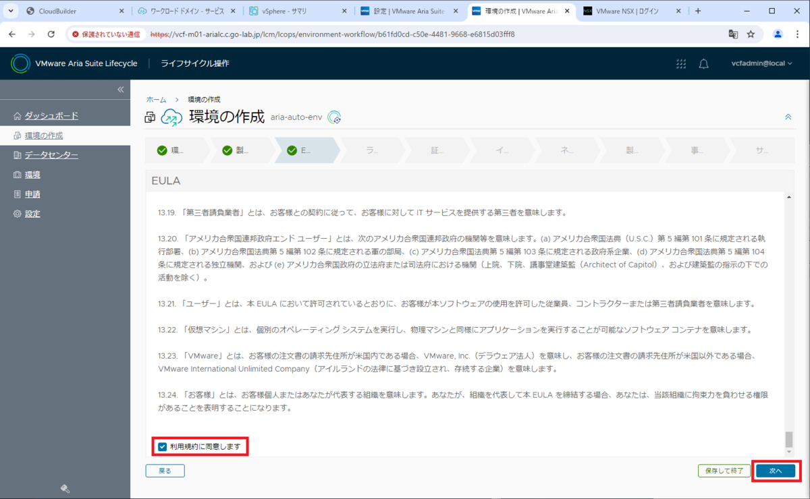Click the translate page icon
Image resolution: width=810 pixels, height=499 pixels.
point(733,34)
